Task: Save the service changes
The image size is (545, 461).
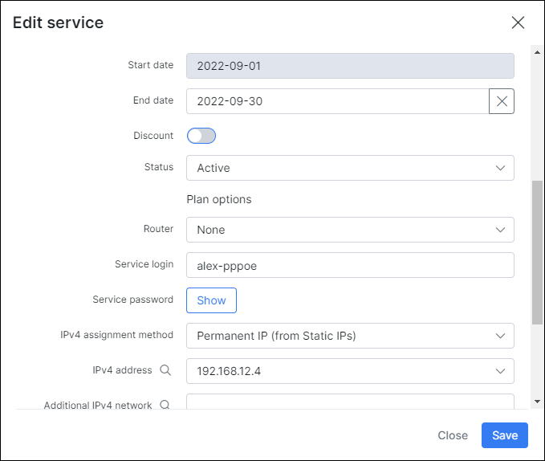Action: (504, 435)
